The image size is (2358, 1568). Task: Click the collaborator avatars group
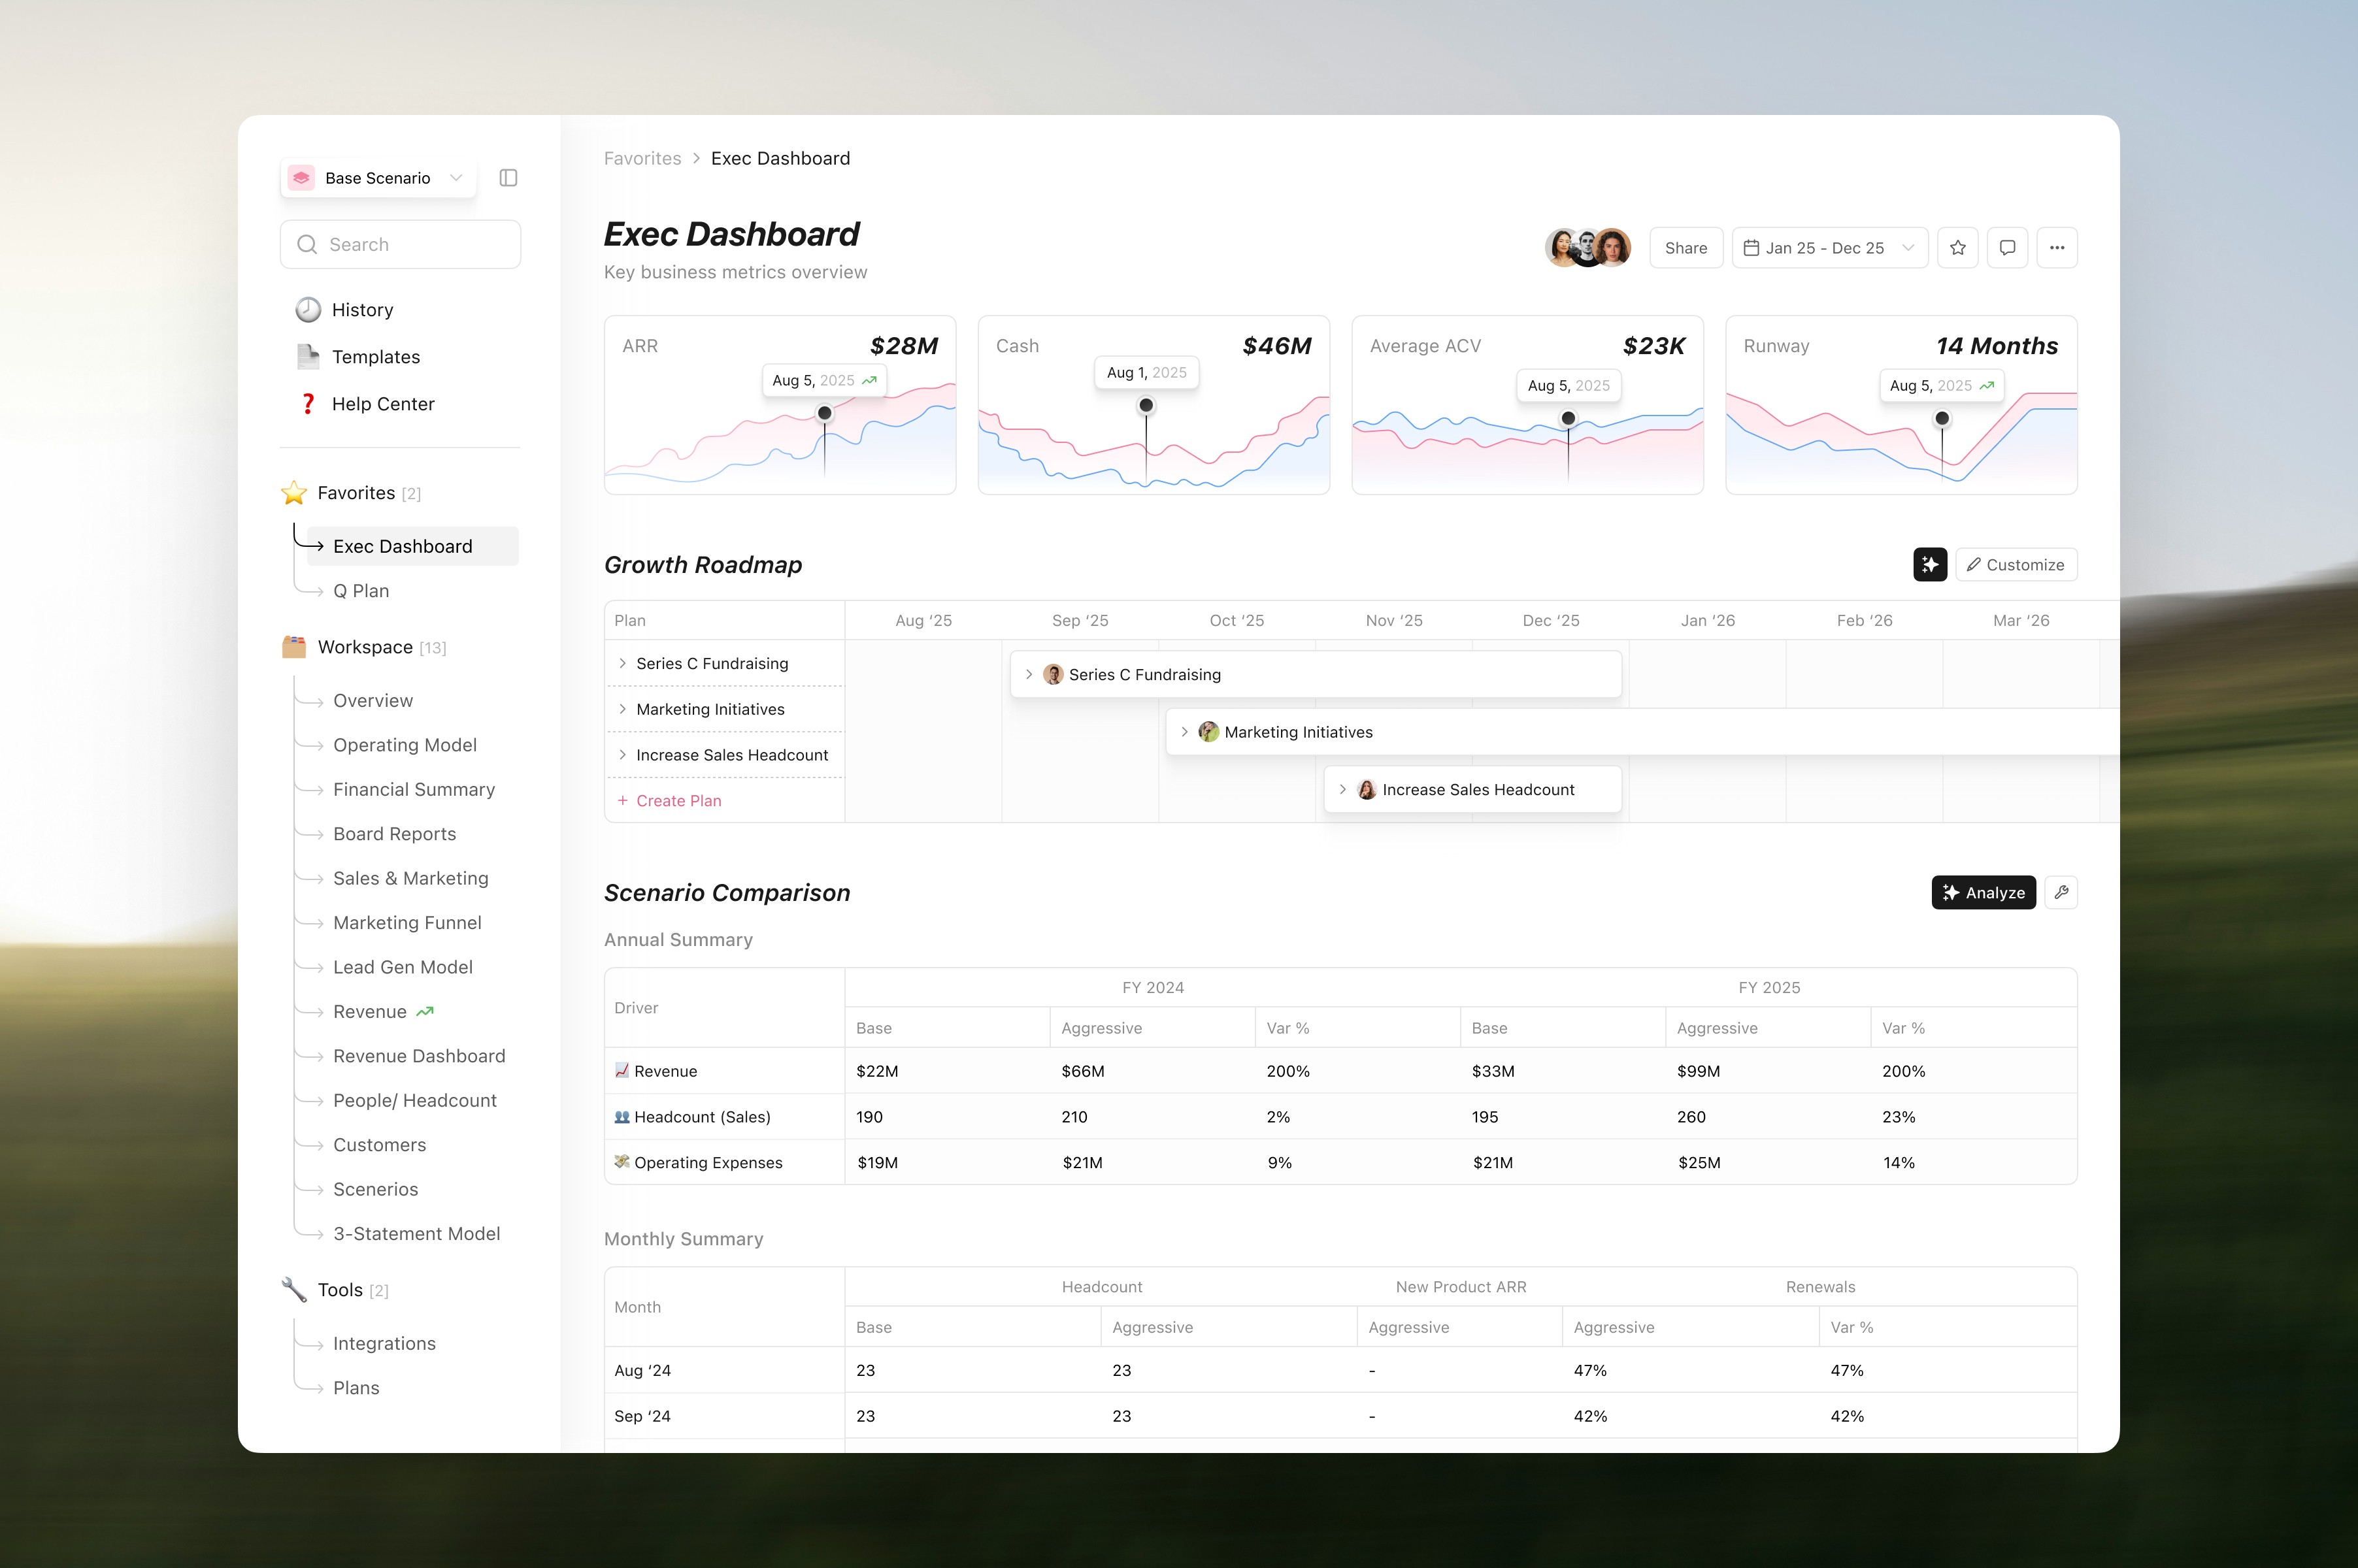1587,248
